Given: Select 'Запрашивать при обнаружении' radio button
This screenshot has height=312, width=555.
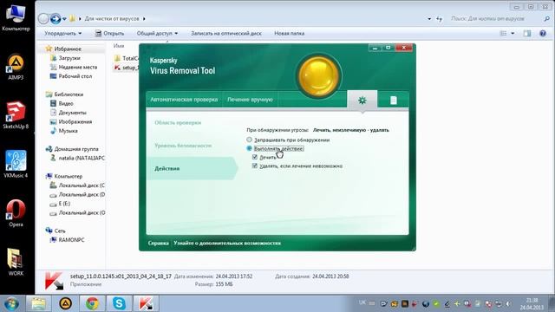Looking at the screenshot, I should pos(249,140).
